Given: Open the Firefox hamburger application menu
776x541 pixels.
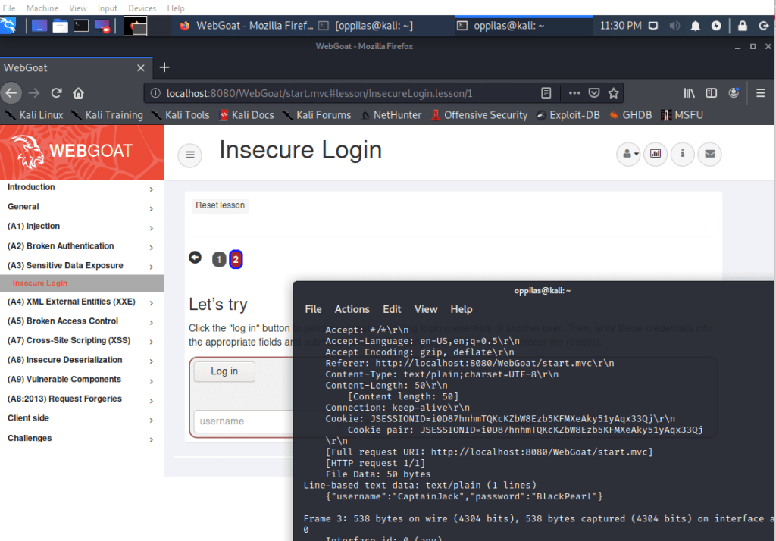Looking at the screenshot, I should (761, 93).
